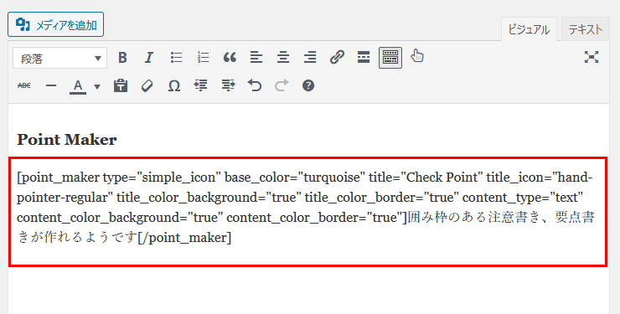Enable distraction-free fullscreen mode

(592, 58)
